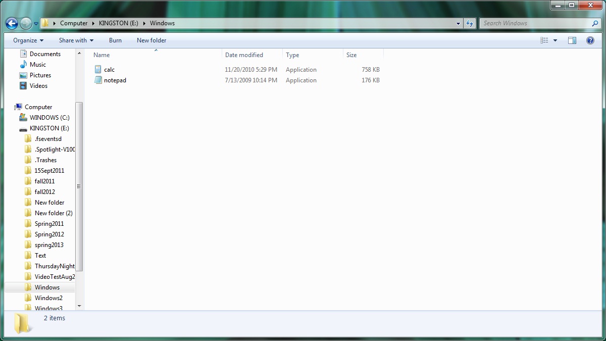
Task: Open the Pictures library
Action: [x=40, y=75]
